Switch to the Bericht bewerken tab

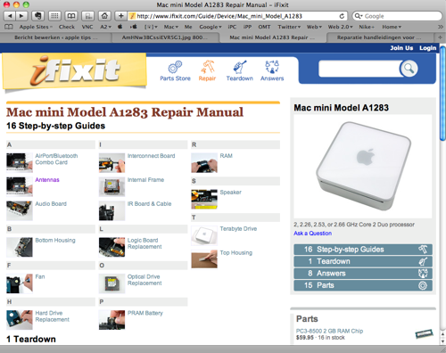[56, 37]
